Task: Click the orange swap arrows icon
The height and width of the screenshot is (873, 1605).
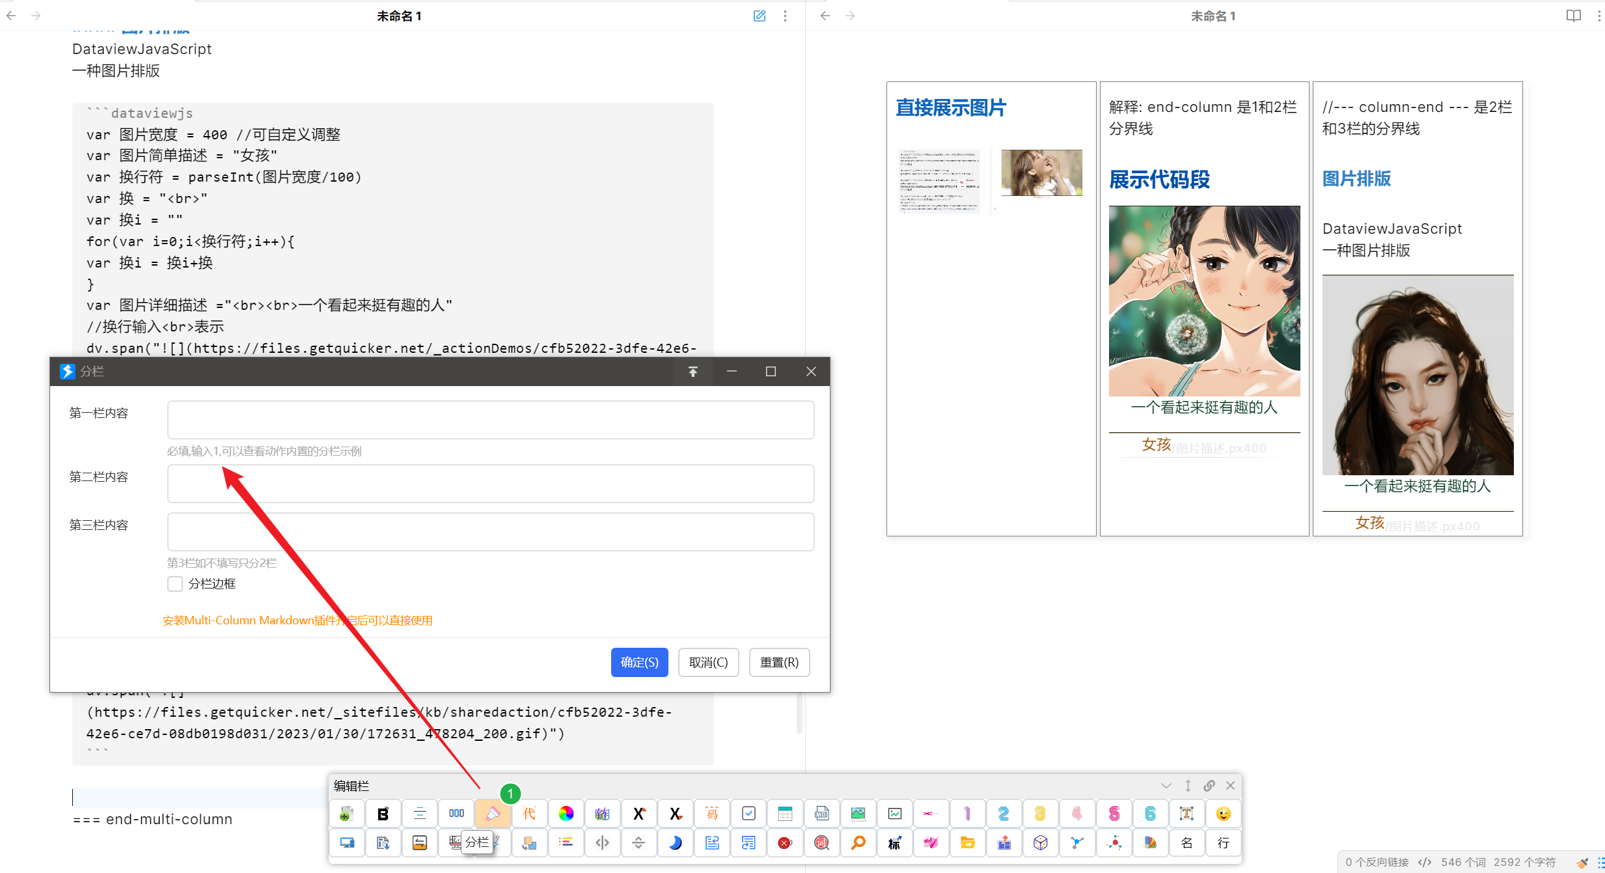Action: (x=420, y=843)
